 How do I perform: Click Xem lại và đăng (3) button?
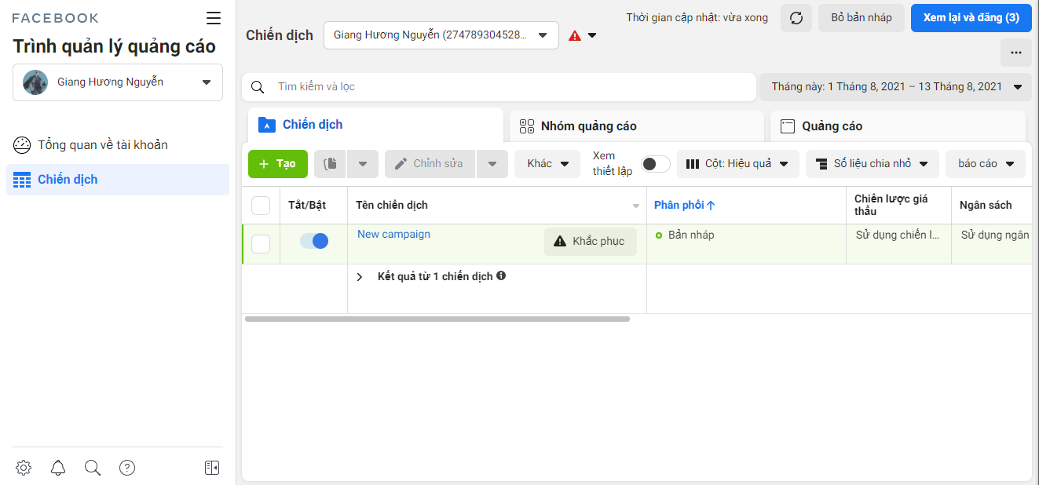(971, 18)
